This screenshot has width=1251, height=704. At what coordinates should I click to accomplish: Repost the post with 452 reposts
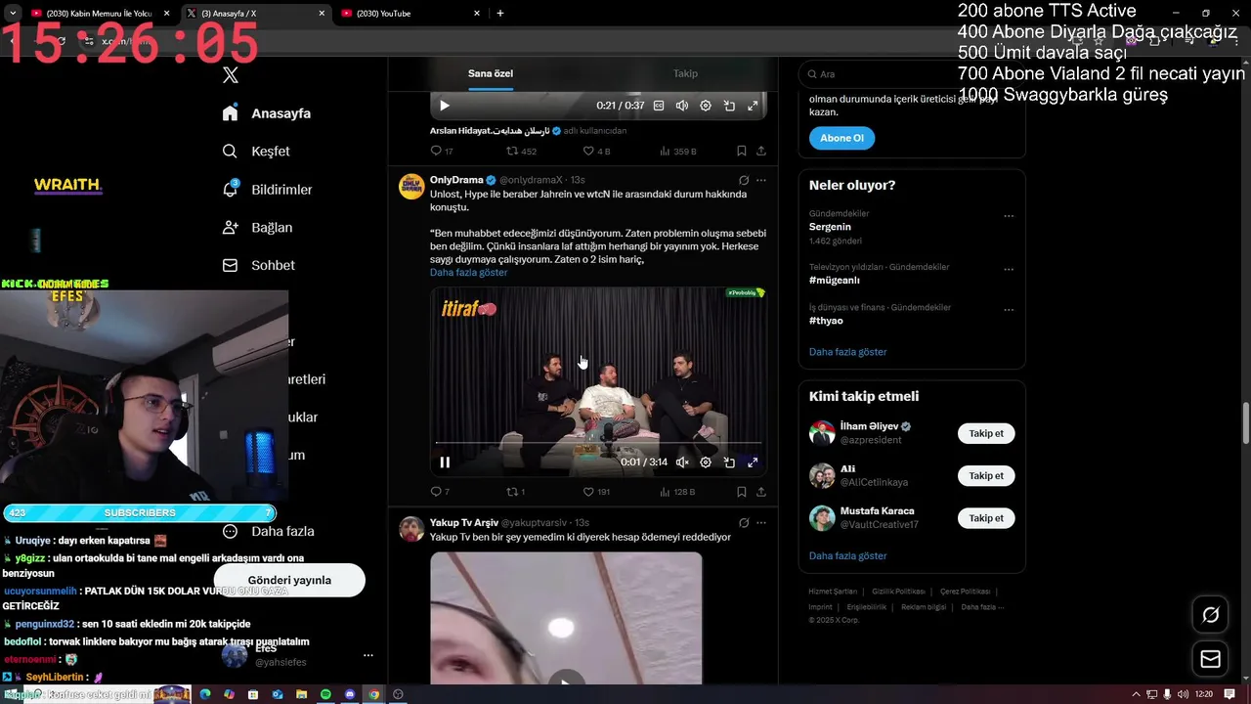[x=521, y=152]
